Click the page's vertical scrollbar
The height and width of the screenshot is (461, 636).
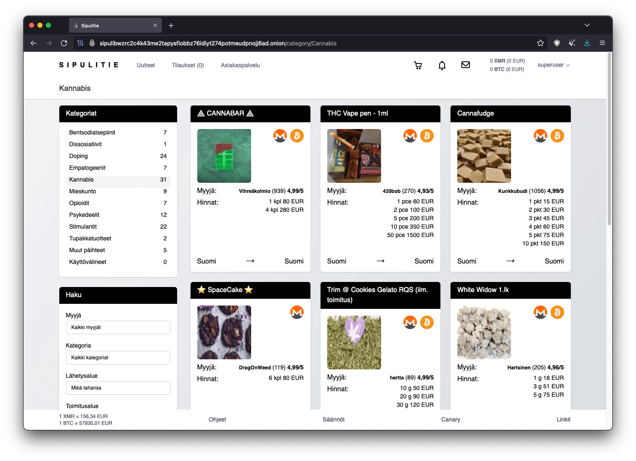tap(609, 139)
